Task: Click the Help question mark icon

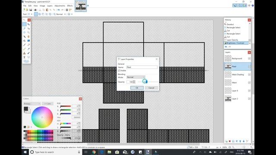Action: [253, 6]
